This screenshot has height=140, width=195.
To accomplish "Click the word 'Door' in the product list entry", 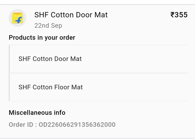I will (61, 59).
